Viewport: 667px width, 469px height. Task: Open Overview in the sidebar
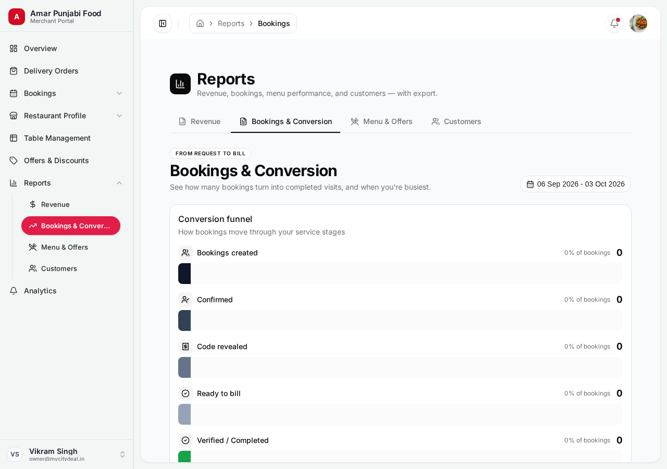(x=67, y=48)
